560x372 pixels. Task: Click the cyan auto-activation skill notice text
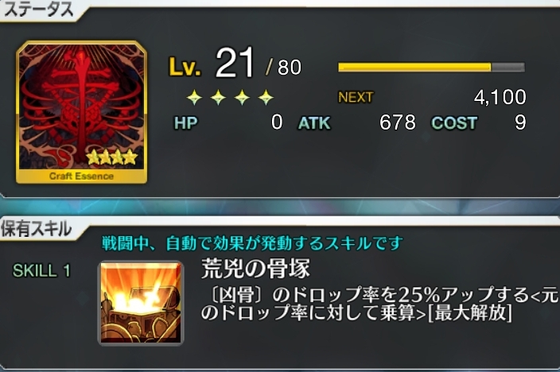[x=252, y=243]
